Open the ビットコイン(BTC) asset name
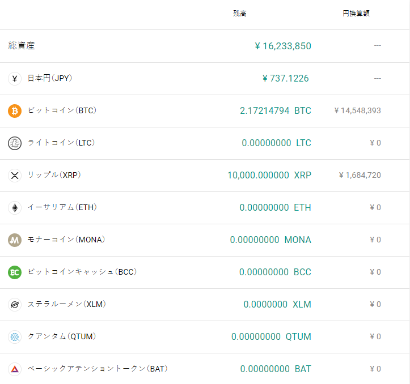Viewport: 410px width, 384px height. click(x=62, y=110)
